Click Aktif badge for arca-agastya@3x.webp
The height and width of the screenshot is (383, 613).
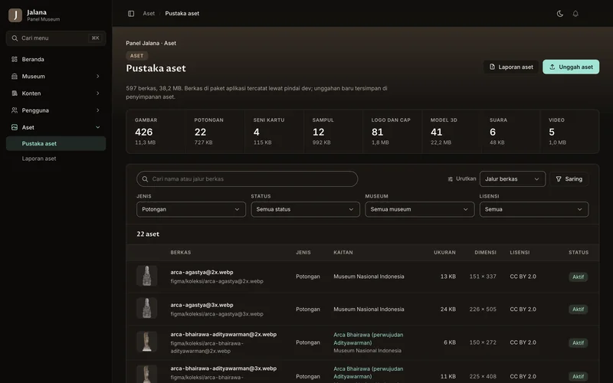[x=579, y=309]
